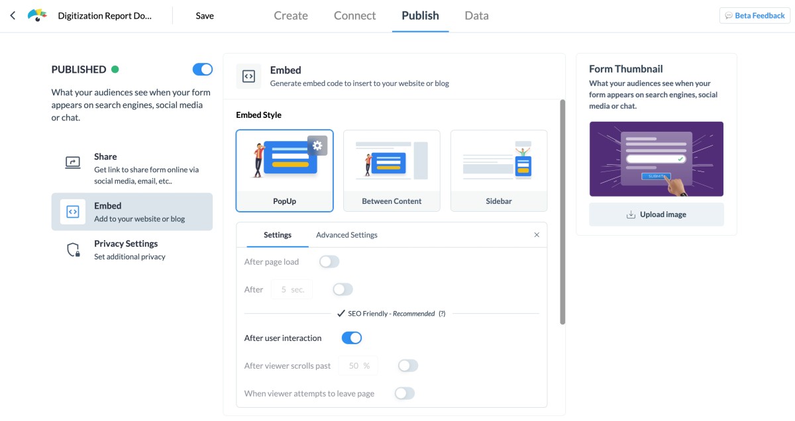This screenshot has height=421, width=795.
Task: Click the Share screen icon in left sidebar
Action: click(x=73, y=162)
